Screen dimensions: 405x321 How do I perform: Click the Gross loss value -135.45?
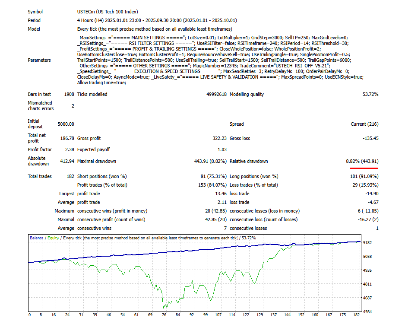click(x=371, y=138)
